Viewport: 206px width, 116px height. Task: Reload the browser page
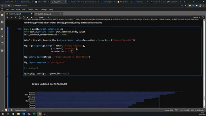click(x=9, y=6)
